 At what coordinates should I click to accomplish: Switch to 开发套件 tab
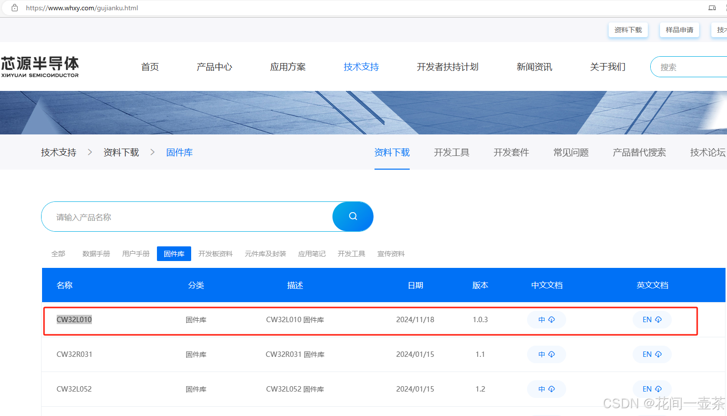click(511, 153)
